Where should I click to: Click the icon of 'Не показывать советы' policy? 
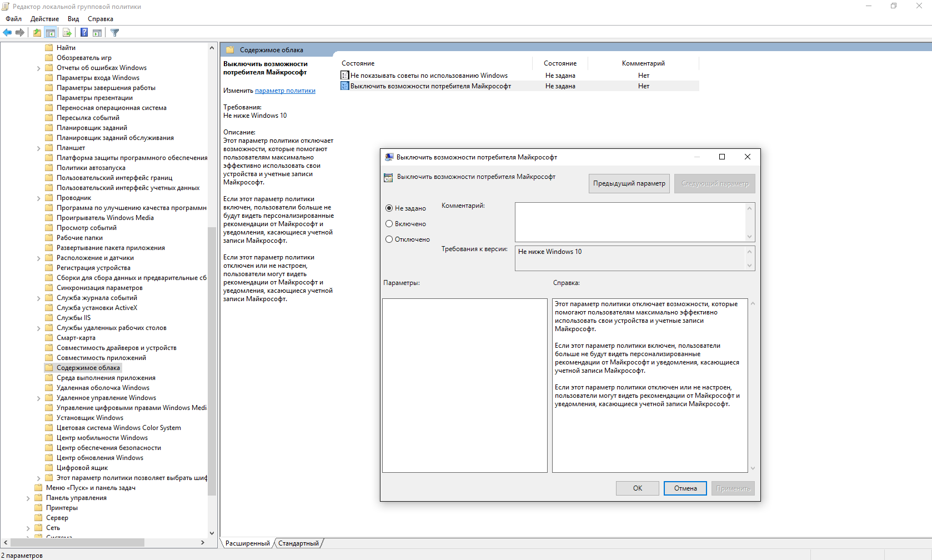click(x=345, y=76)
